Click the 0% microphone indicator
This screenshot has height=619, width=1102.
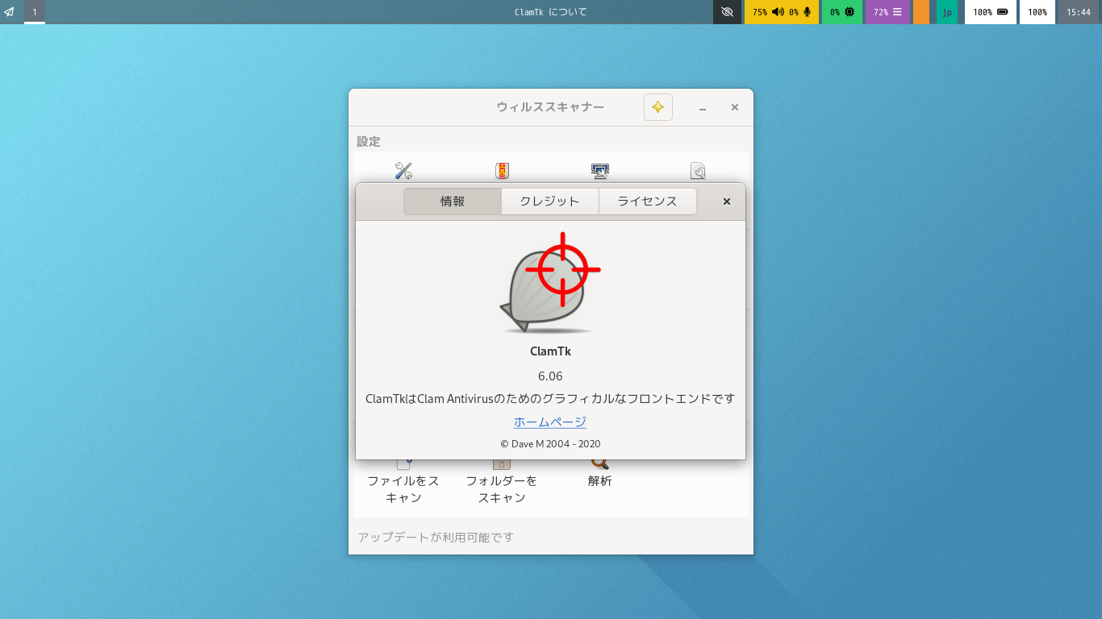(x=800, y=12)
